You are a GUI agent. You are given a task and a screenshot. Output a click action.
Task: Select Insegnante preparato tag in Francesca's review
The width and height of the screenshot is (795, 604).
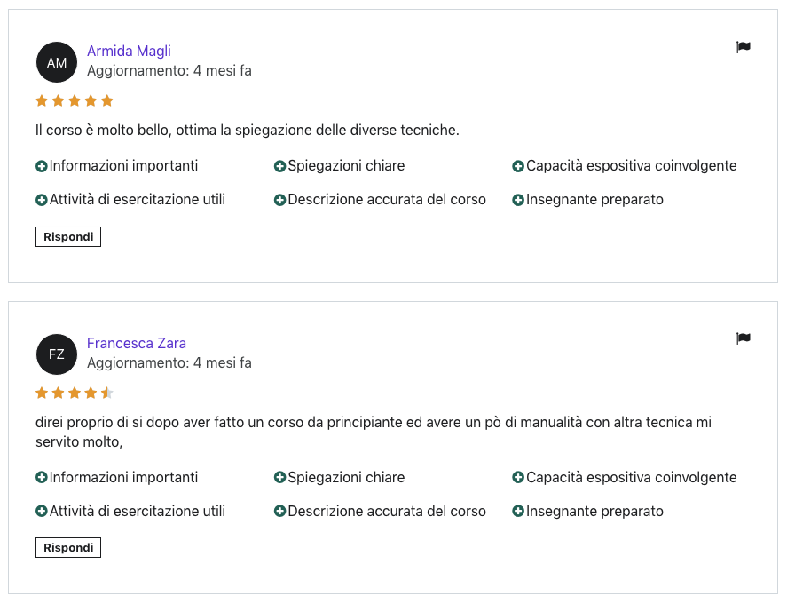pos(594,512)
